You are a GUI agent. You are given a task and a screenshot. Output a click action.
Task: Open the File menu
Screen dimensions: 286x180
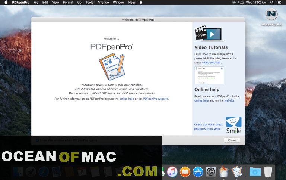36,2
